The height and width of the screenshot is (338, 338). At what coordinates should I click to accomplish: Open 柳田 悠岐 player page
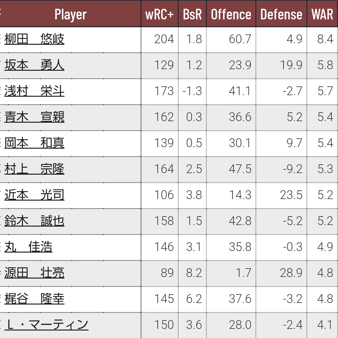pos(34,39)
